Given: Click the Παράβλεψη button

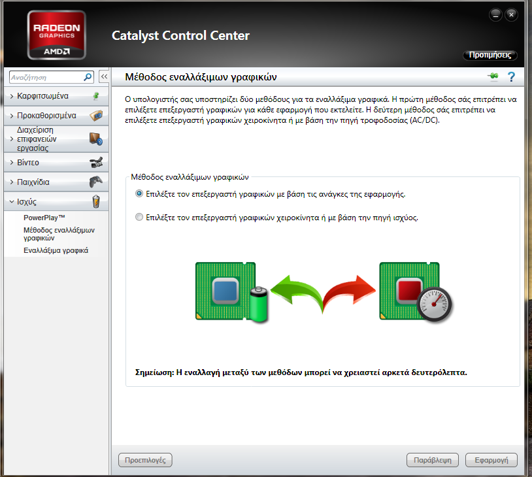Looking at the screenshot, I should 433,460.
